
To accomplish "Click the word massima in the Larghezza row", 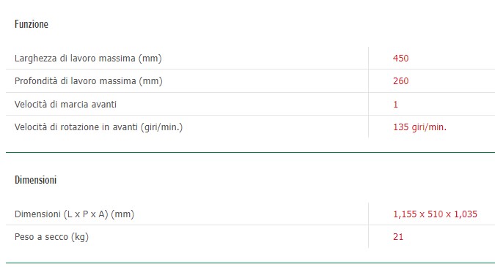I will pos(117,59).
